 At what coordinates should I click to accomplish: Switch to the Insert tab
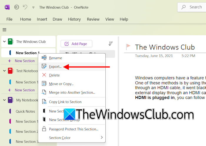click(42, 19)
